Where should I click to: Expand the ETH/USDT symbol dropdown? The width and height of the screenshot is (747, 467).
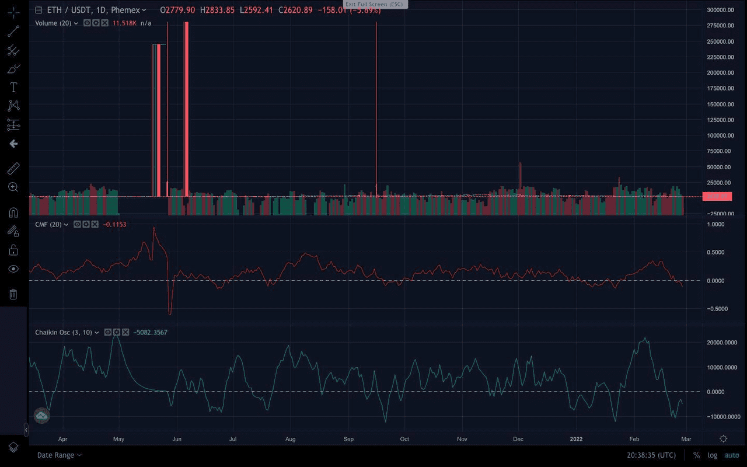(144, 10)
